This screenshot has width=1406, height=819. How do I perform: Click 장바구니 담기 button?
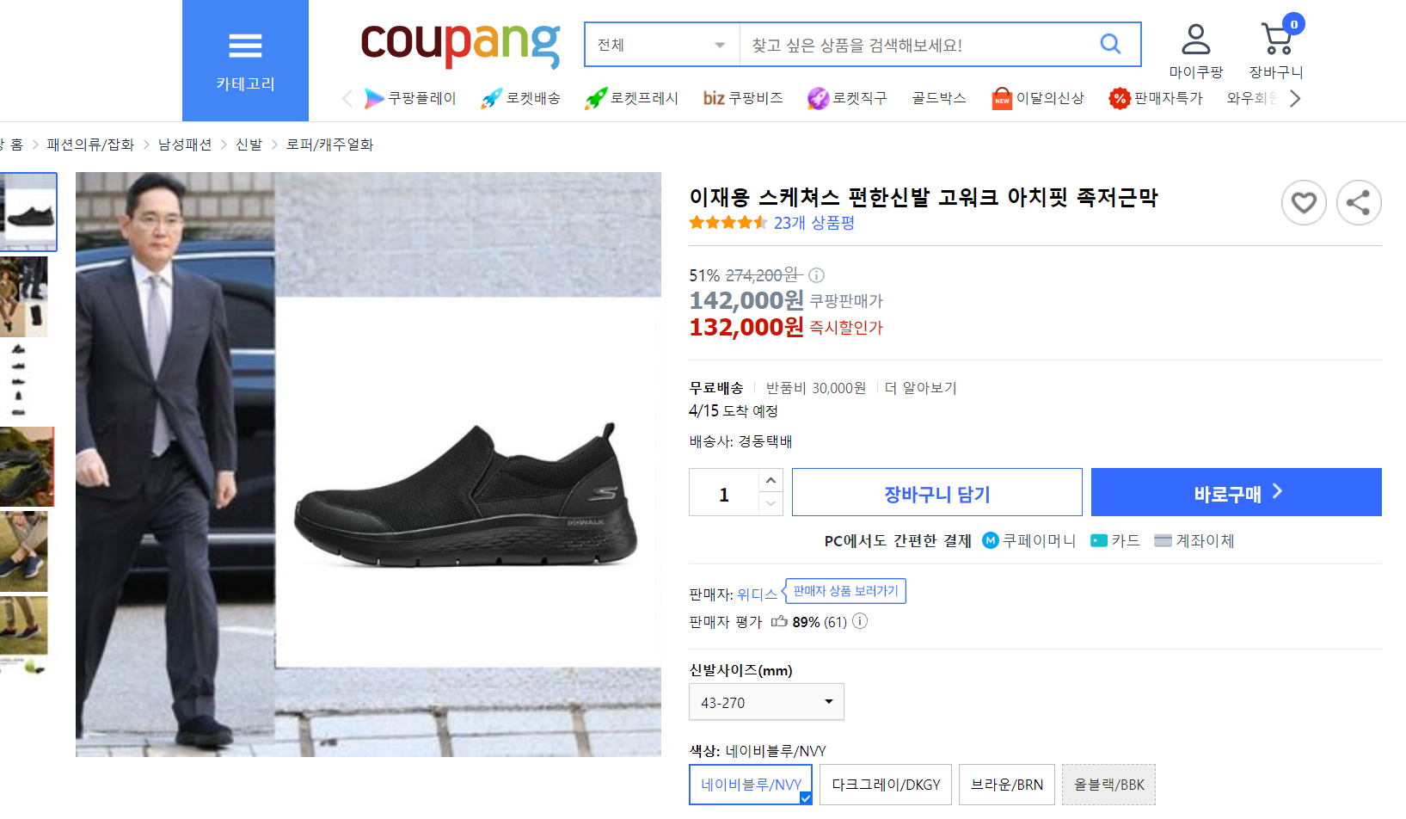pyautogui.click(x=937, y=492)
